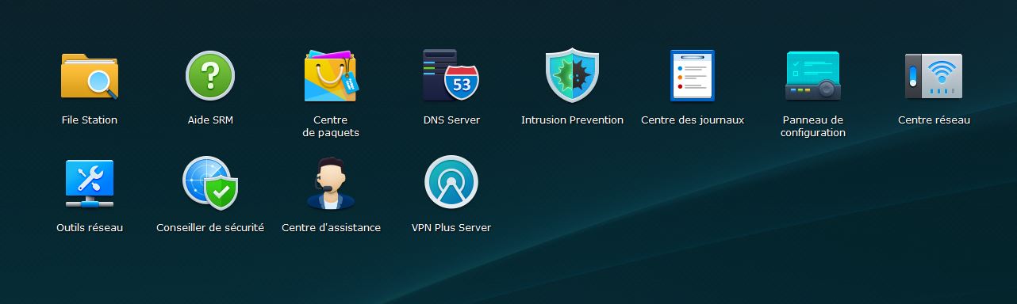
Task: Click the "Centre réseau" label
Action: pyautogui.click(x=934, y=120)
